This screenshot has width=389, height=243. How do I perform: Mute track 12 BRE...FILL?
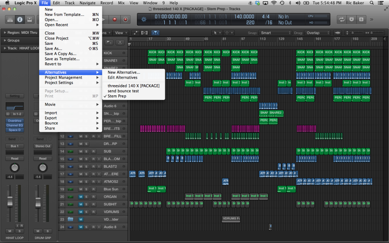(81, 136)
